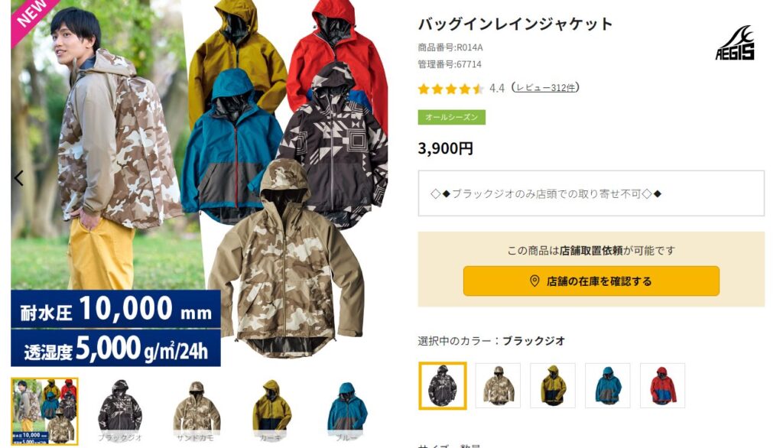Pick the Red jacket color swatch

pyautogui.click(x=663, y=385)
